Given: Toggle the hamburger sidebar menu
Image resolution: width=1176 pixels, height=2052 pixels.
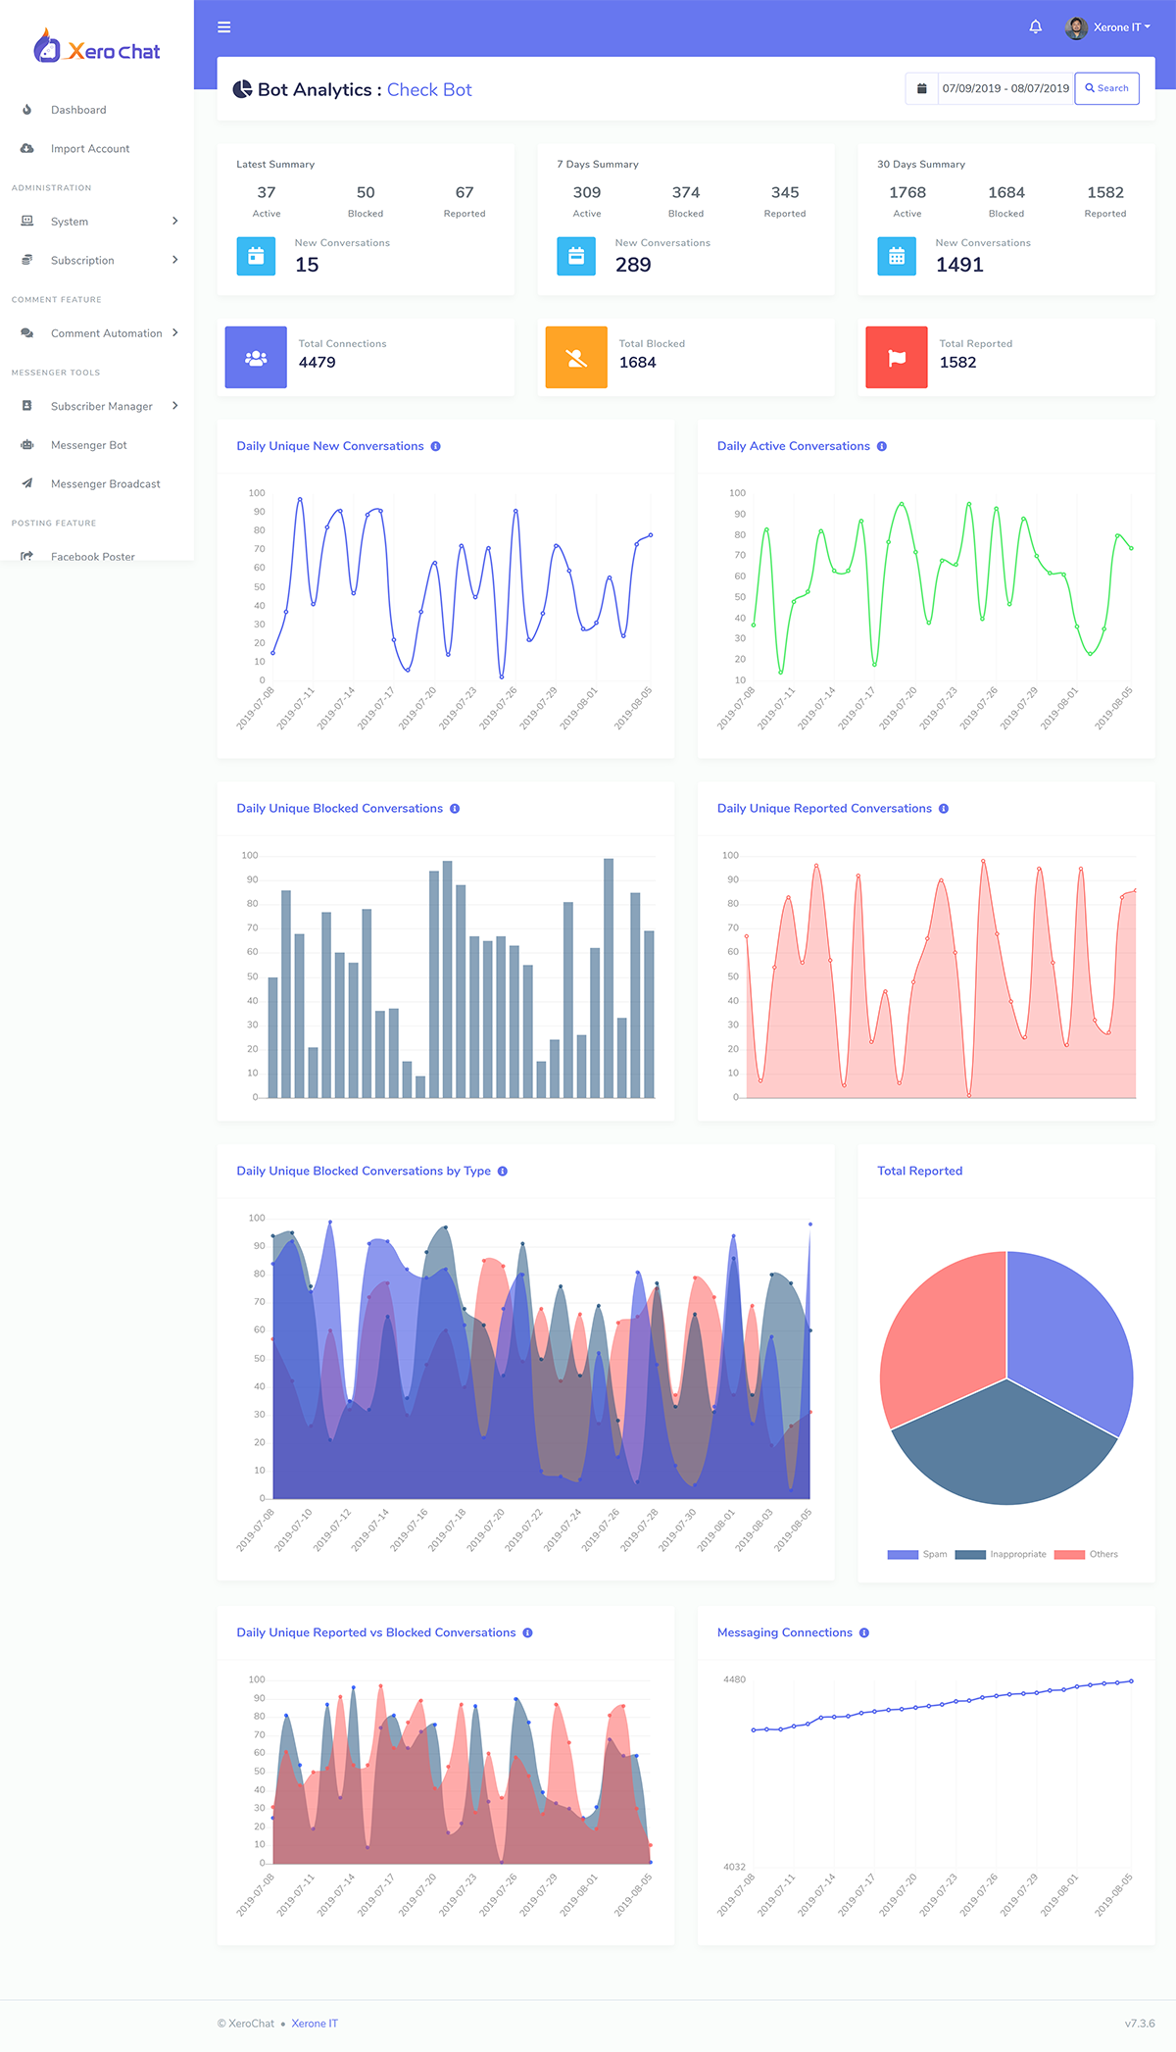Looking at the screenshot, I should tap(224, 27).
